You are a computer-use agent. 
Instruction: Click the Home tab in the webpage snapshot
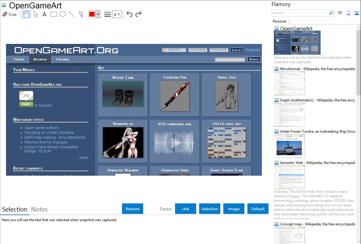[x=19, y=59]
